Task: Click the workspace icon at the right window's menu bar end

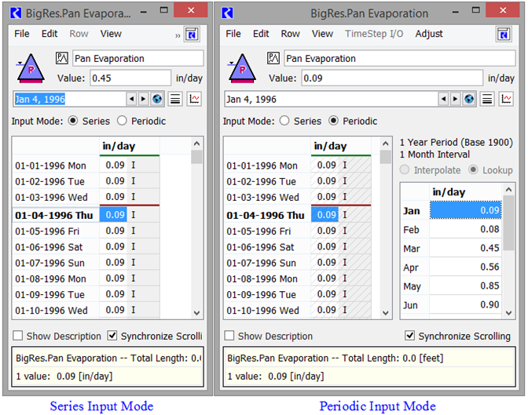Action: 505,35
